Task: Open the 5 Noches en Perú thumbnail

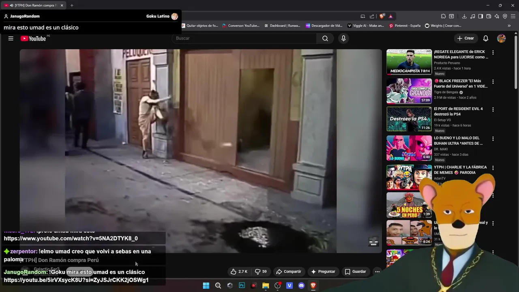Action: (x=409, y=205)
